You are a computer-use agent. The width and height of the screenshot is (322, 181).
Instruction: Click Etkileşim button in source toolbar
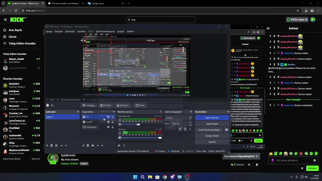tap(122, 105)
